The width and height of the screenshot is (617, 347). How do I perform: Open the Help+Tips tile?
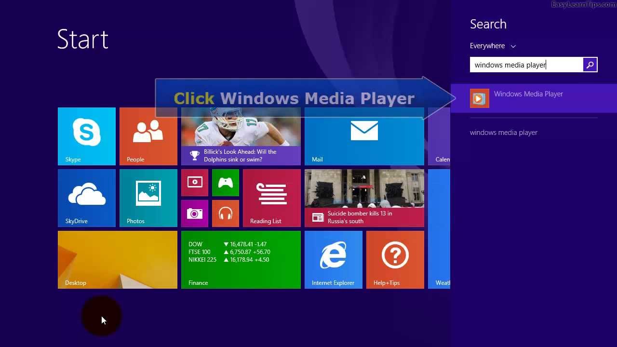click(395, 260)
